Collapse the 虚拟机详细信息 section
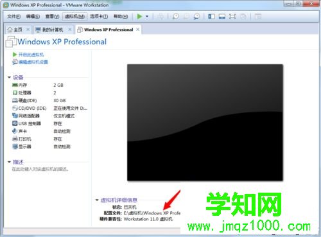321x237 pixels. click(97, 200)
